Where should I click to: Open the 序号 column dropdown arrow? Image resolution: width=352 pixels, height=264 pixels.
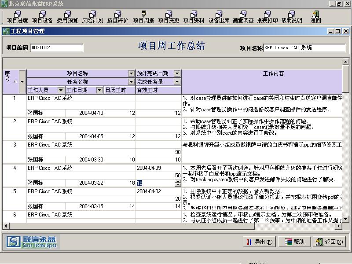tap(22, 82)
